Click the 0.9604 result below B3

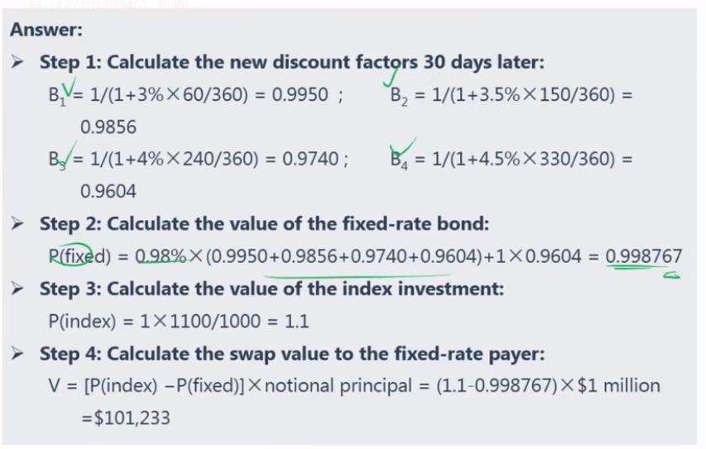108,191
